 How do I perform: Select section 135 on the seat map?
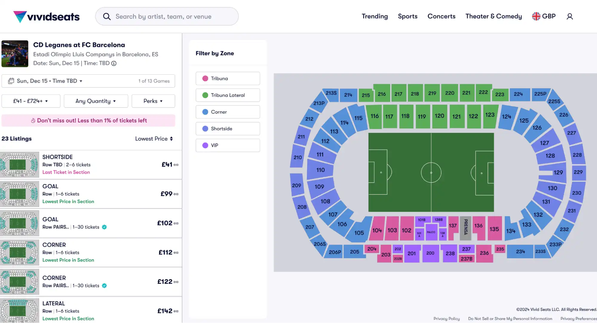coord(495,229)
